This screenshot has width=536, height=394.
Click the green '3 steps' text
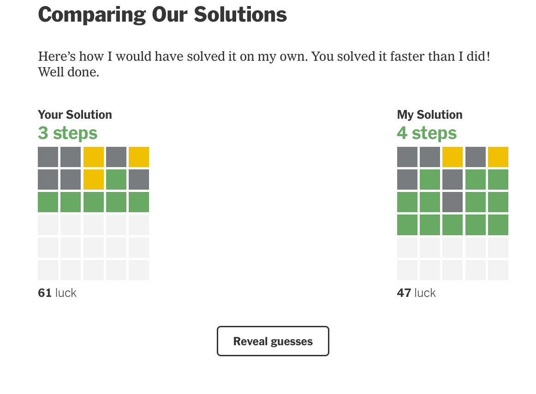click(x=67, y=133)
